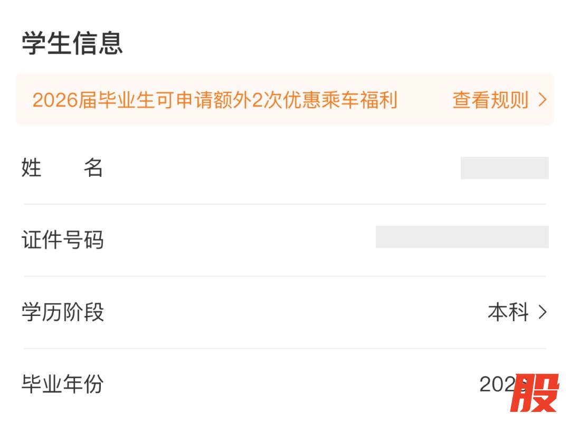Viewport: 570px width, 422px height.
Task: Click the divider line below 姓名 row
Action: pyautogui.click(x=285, y=204)
